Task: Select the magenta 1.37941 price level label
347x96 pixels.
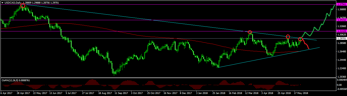Action: (342, 4)
